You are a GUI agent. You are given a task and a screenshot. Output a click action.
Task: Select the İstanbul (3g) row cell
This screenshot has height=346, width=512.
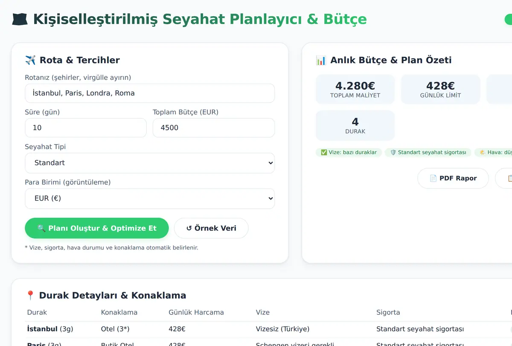pyautogui.click(x=50, y=329)
